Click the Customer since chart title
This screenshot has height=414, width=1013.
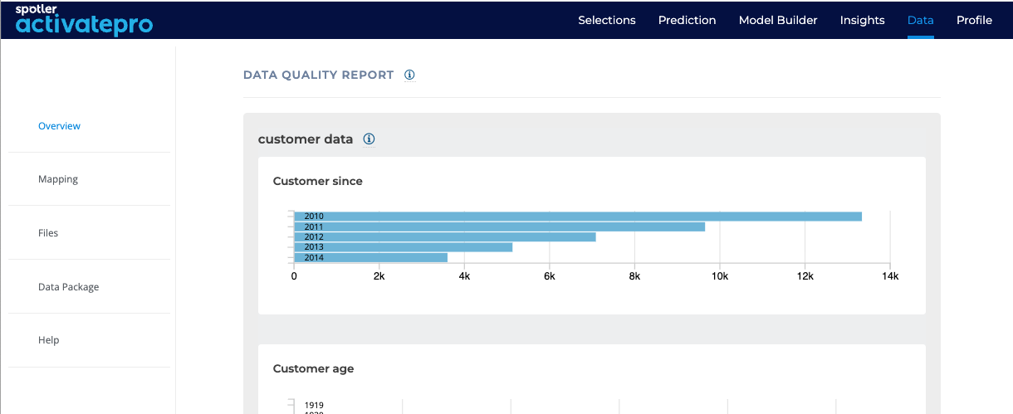tap(318, 181)
